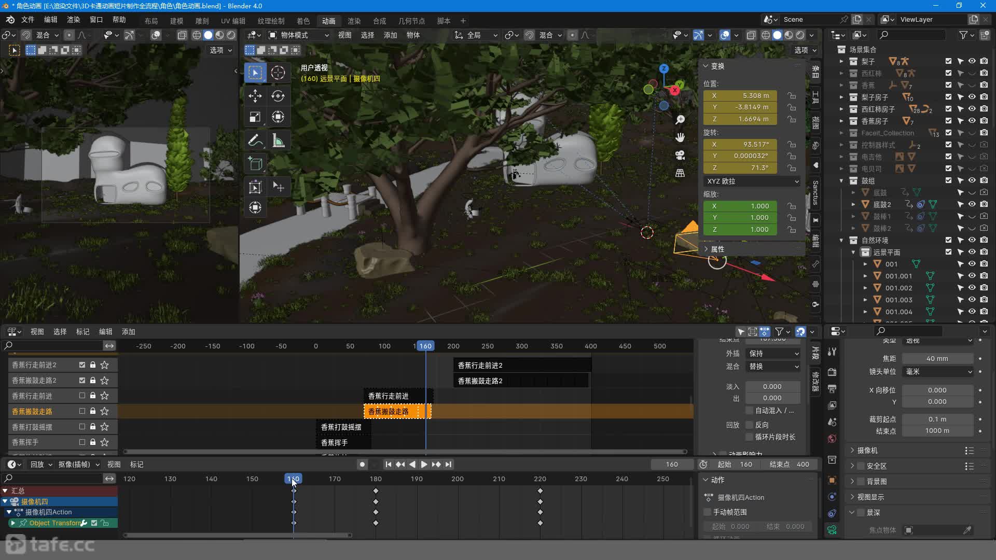Open the 添加 menu in NLA editor

tap(128, 332)
